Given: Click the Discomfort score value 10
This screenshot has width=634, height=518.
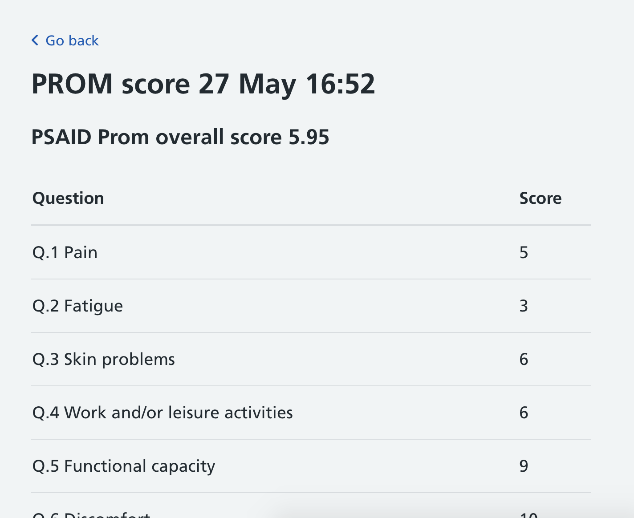Looking at the screenshot, I should tap(528, 514).
